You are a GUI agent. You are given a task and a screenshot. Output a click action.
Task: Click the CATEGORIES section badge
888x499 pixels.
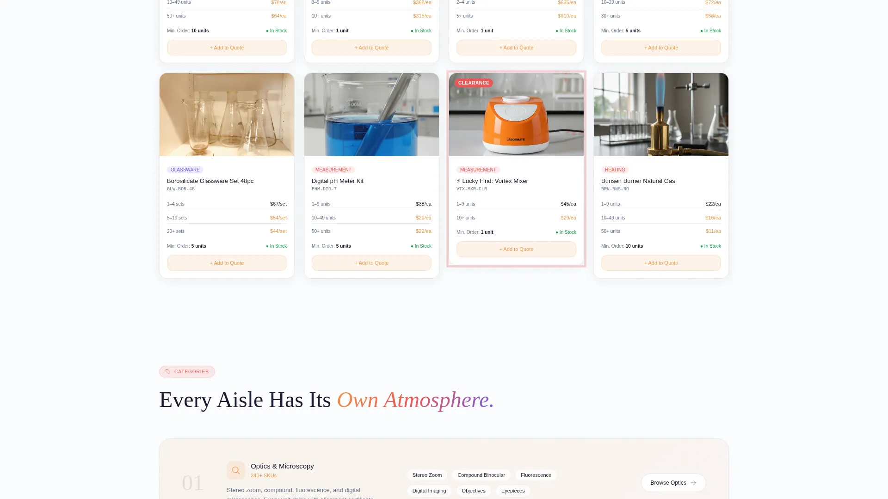tap(187, 372)
